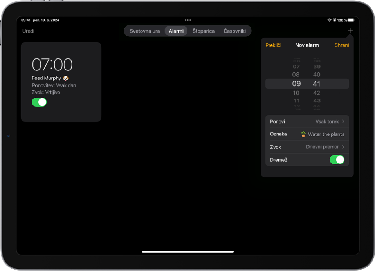This screenshot has width=375, height=271.
Task: Tap the plant emoji in Oznaka field
Action: 303,134
